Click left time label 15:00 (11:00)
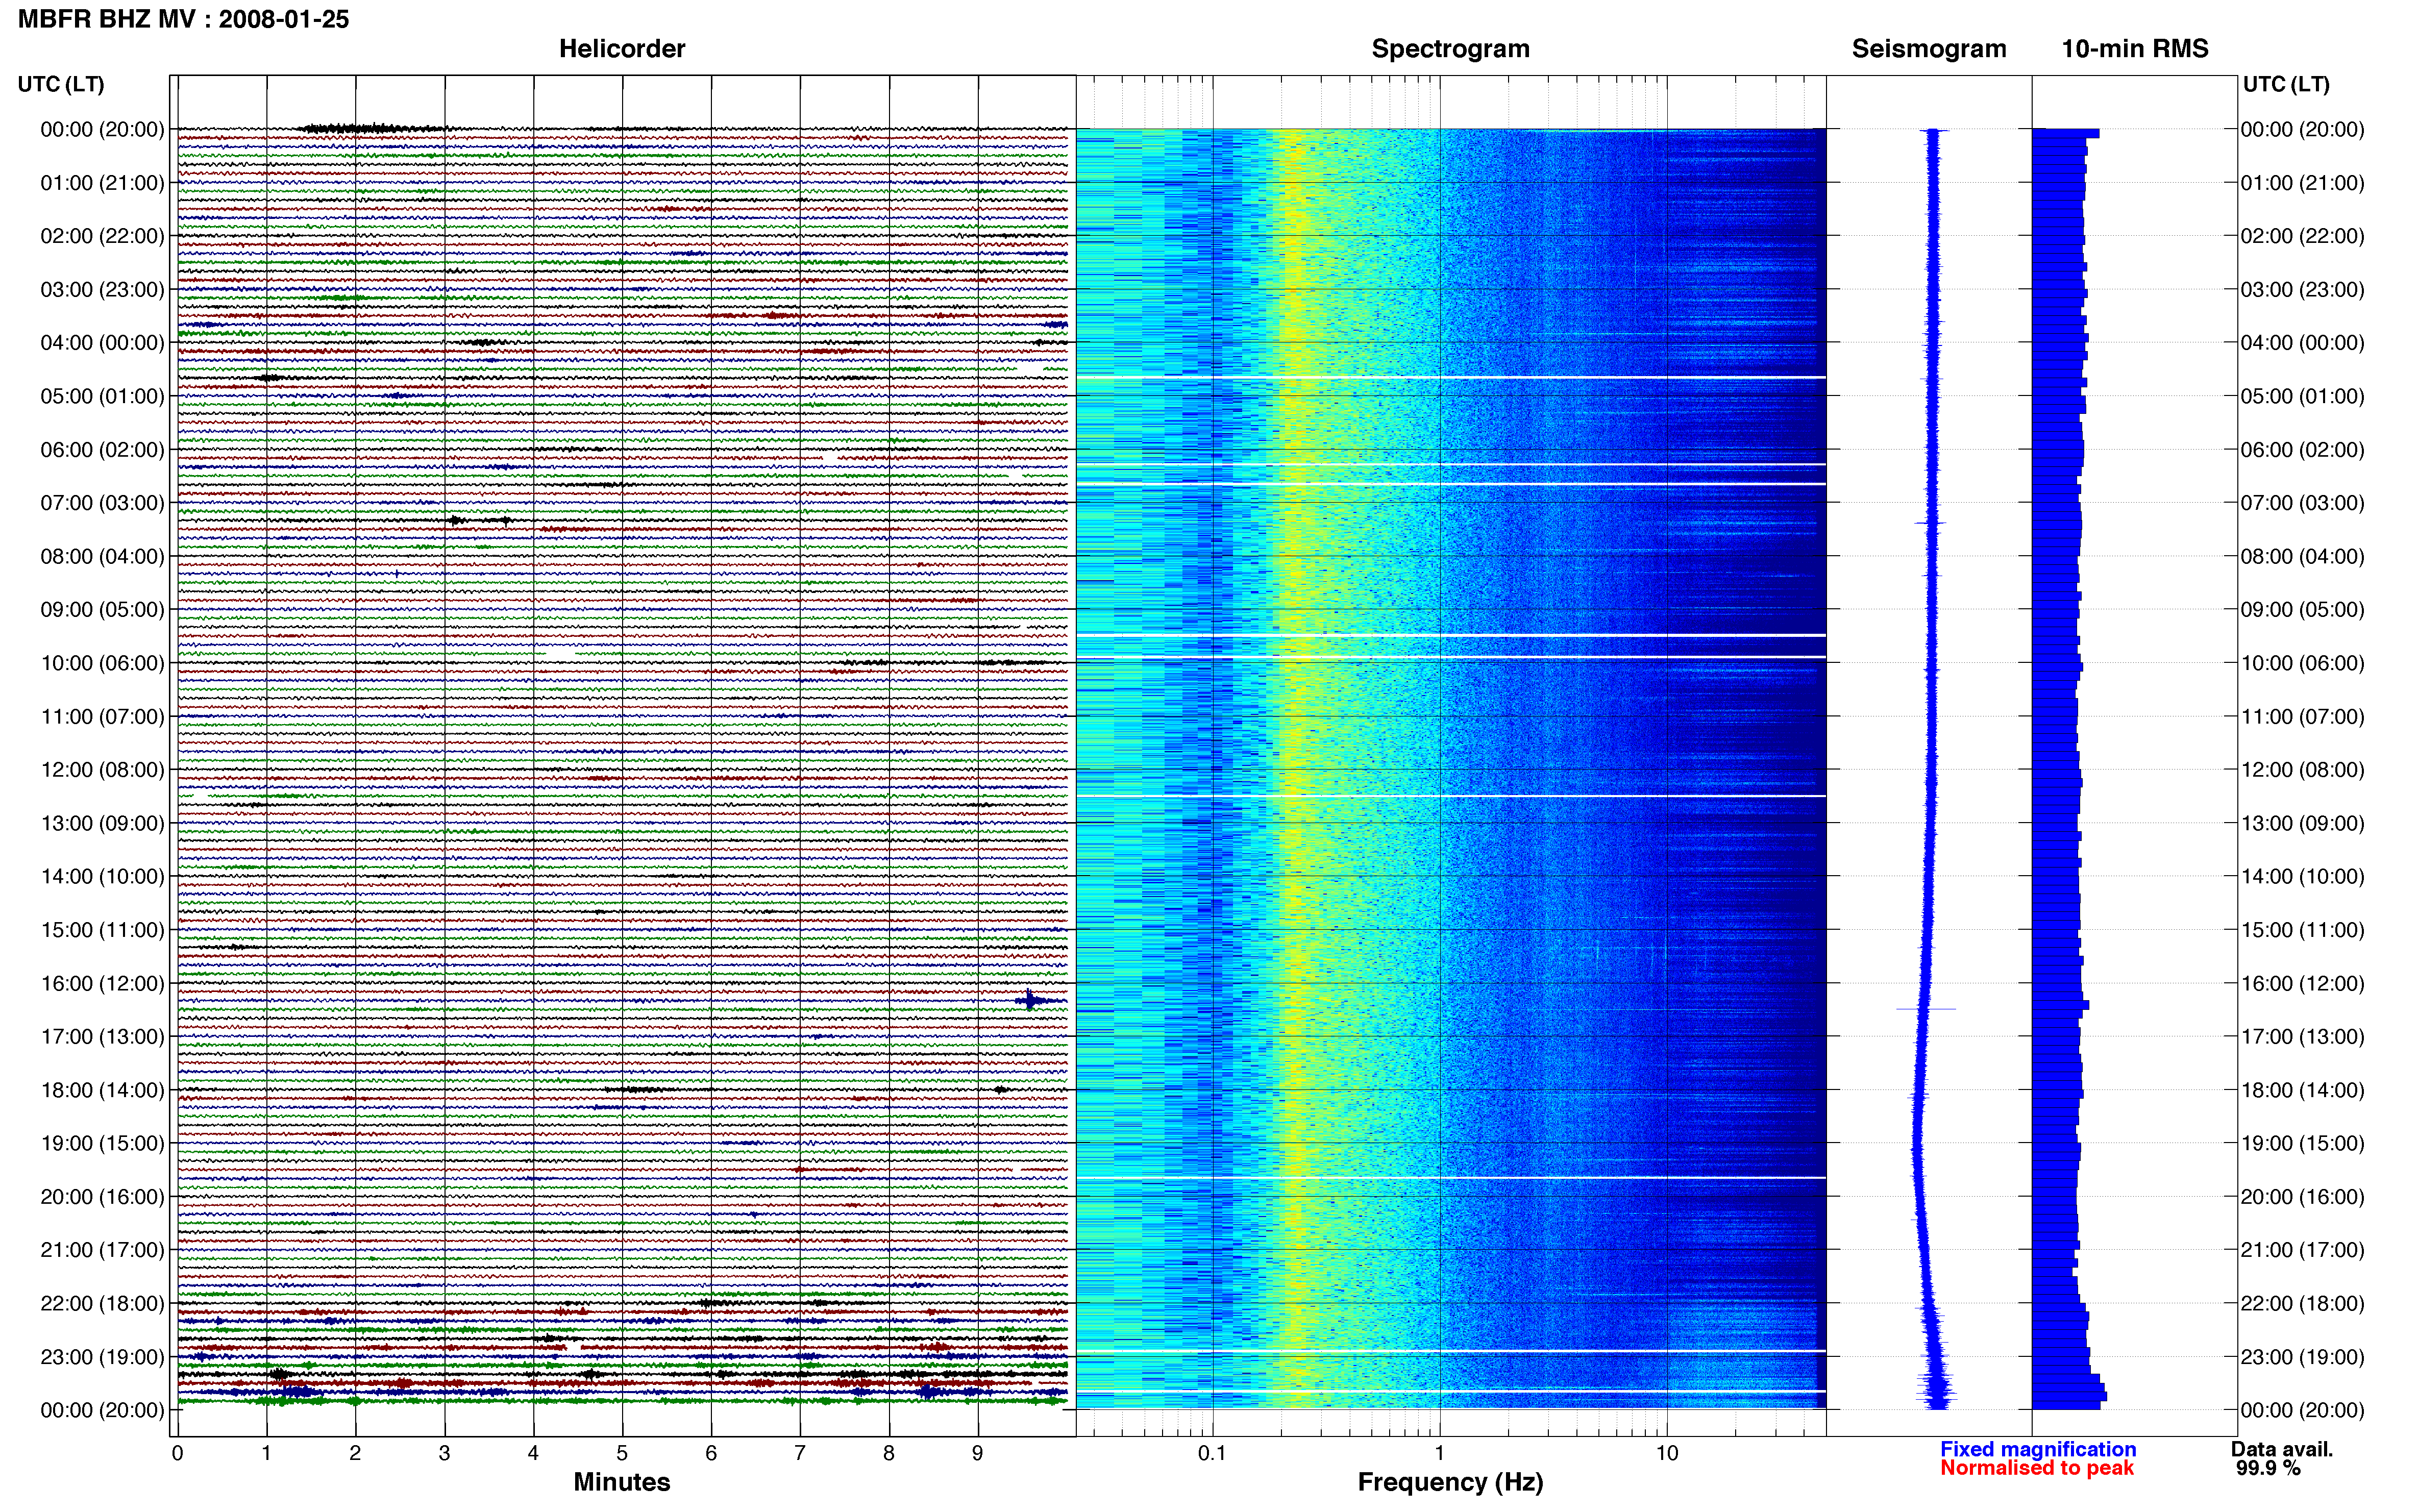This screenshot has height=1512, width=2419. 102,930
